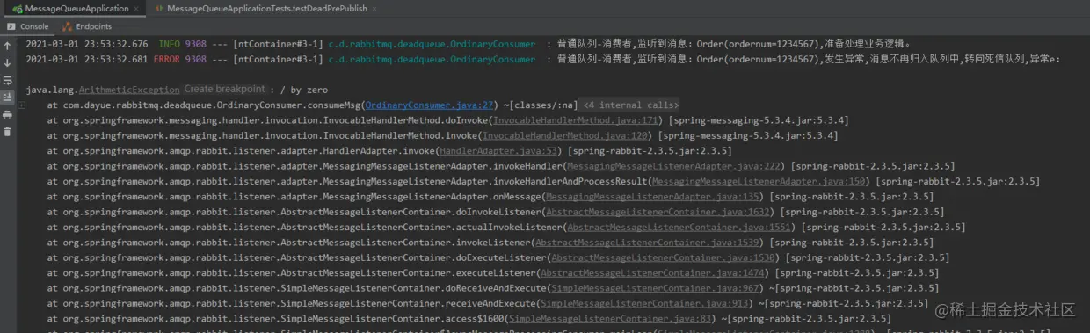The height and width of the screenshot is (333, 1090).
Task: Open the InvocableHandlerMethod.java:120 link
Action: pos(566,135)
